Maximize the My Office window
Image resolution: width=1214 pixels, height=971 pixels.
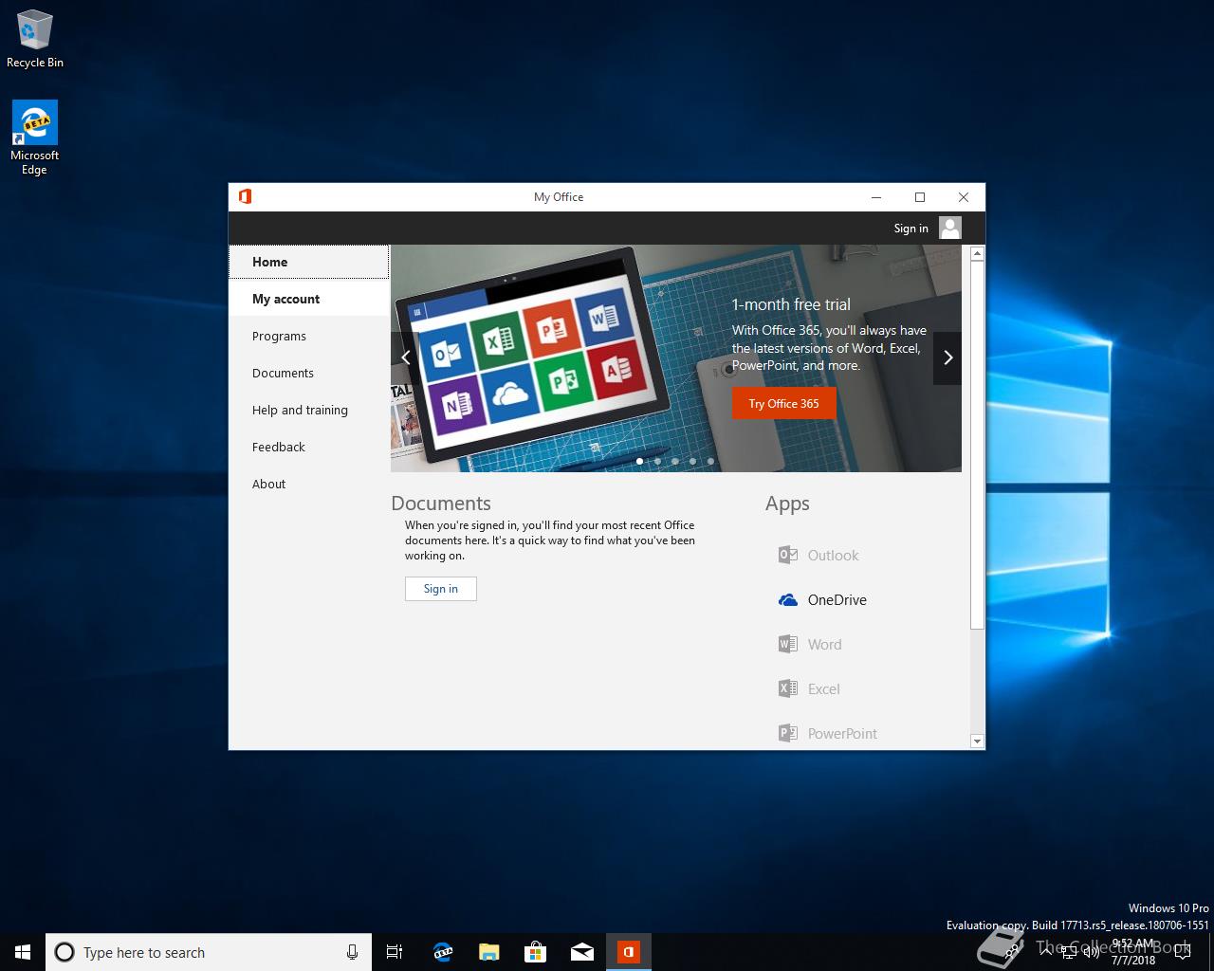(920, 197)
